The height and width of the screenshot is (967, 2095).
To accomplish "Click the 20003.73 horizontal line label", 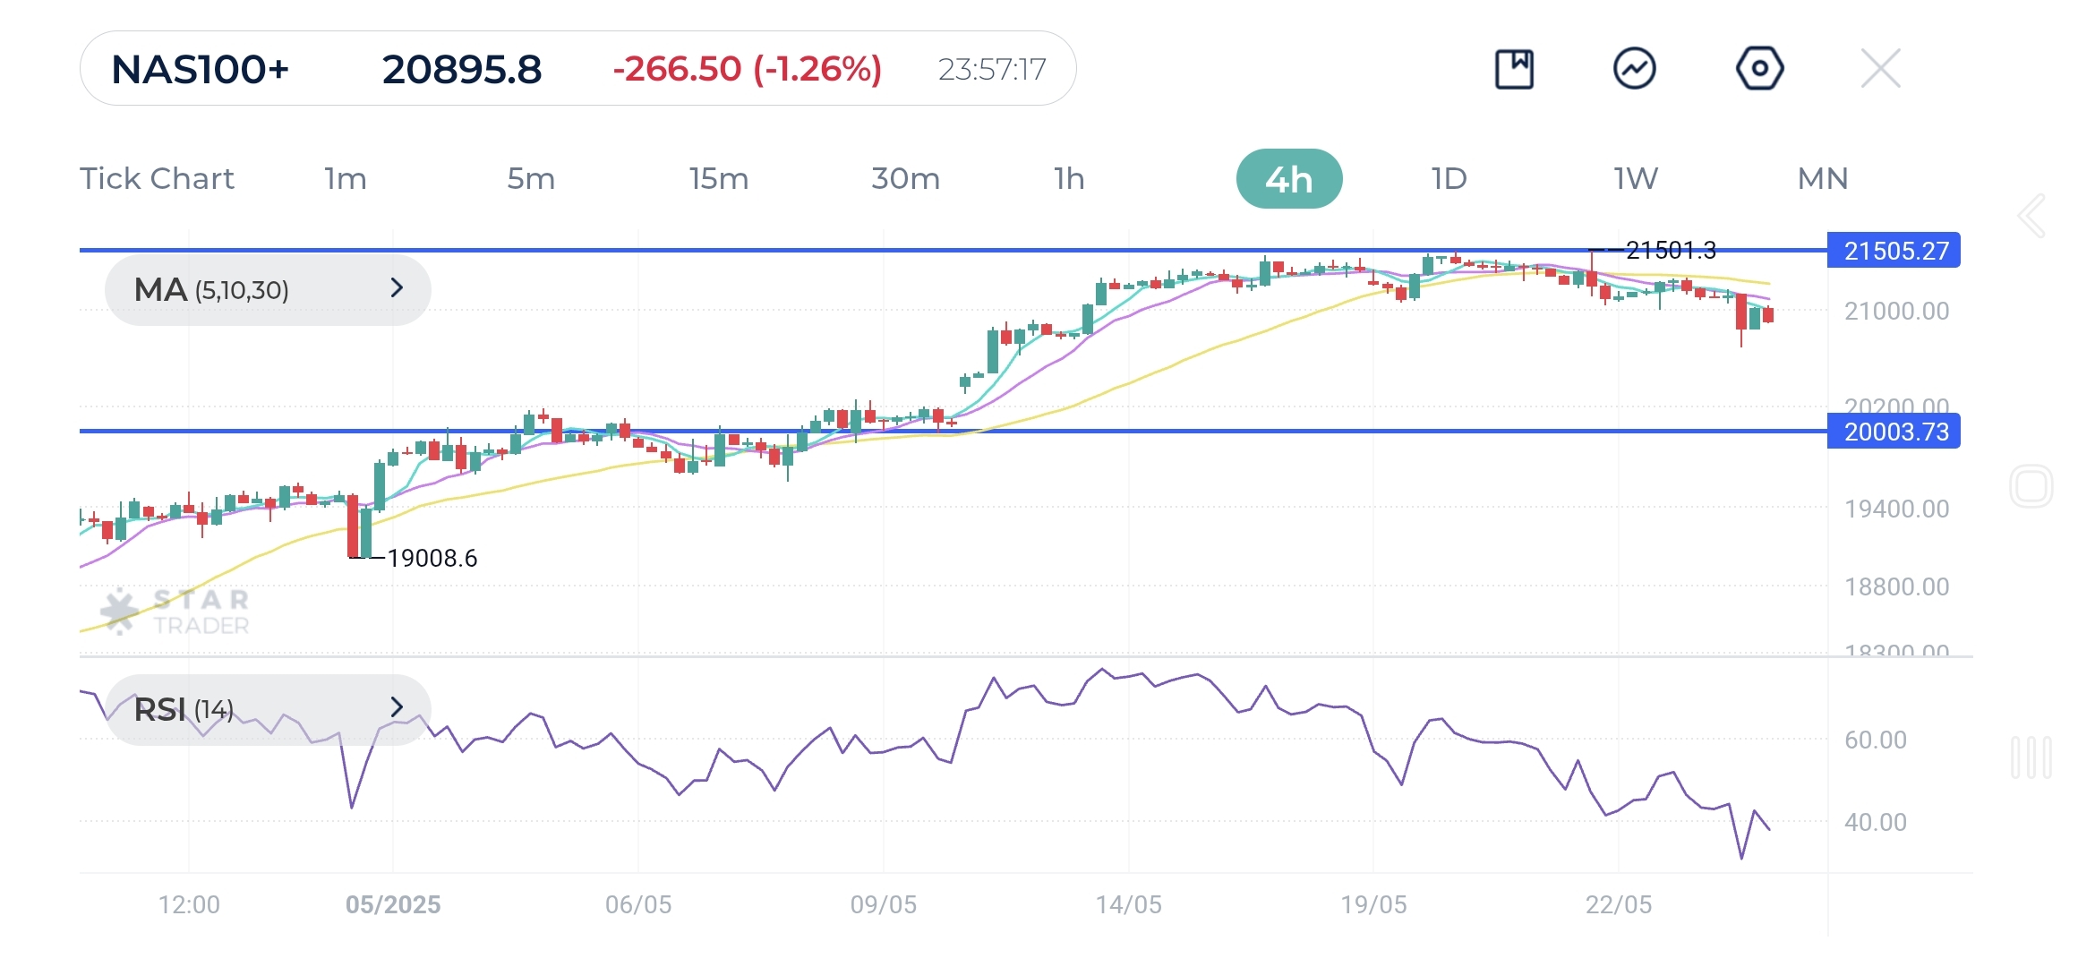I will pos(1893,432).
